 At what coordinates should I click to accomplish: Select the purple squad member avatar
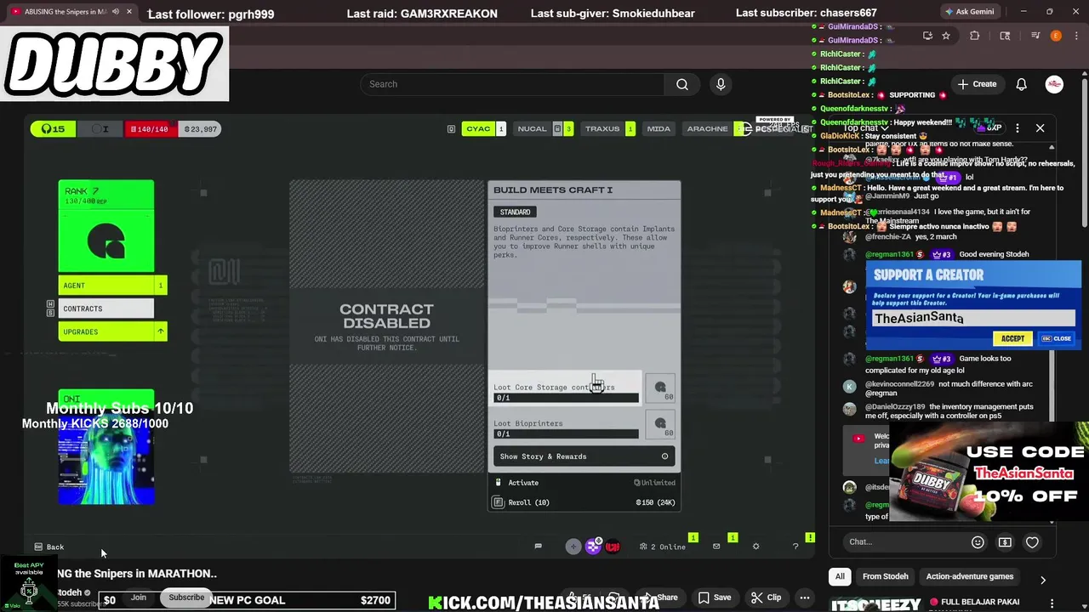[x=593, y=547]
